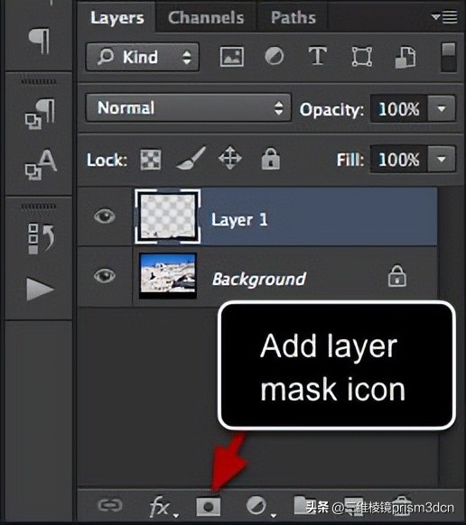466x525 pixels.
Task: Filter layers by shape layers icon
Action: coord(362,57)
